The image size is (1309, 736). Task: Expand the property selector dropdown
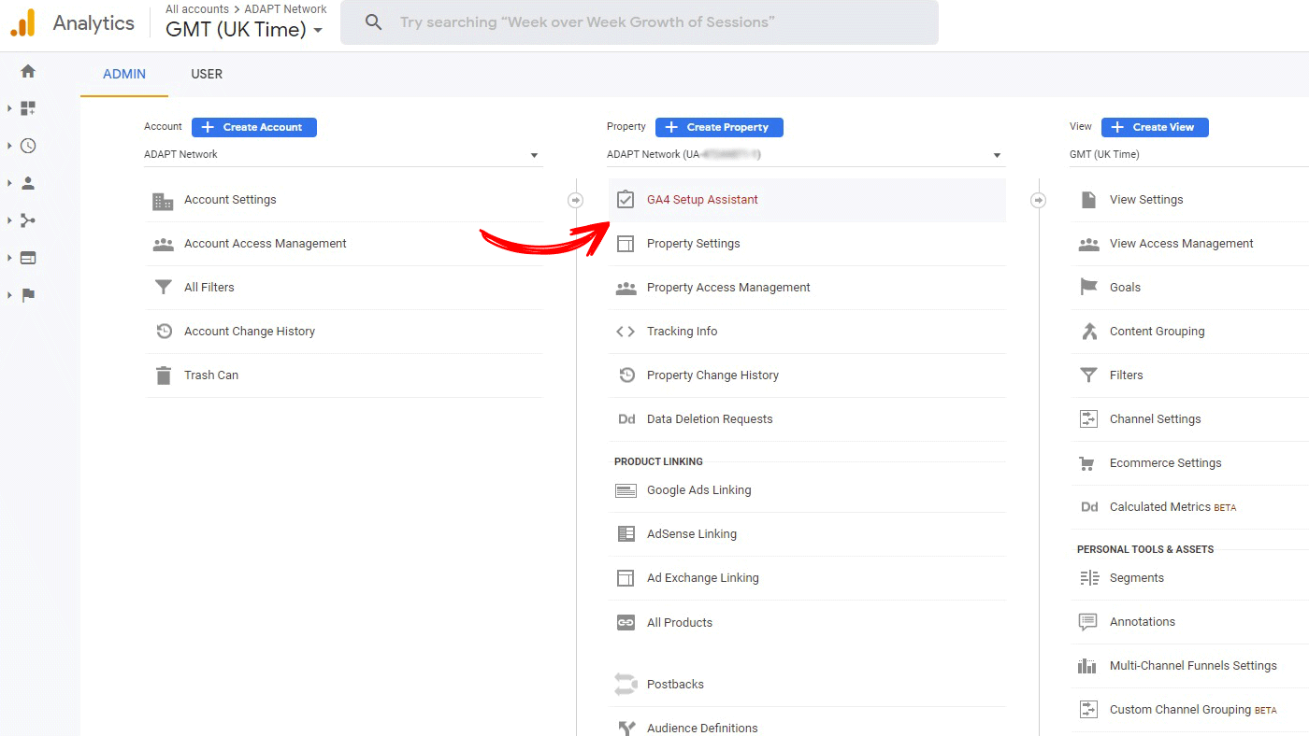806,155
